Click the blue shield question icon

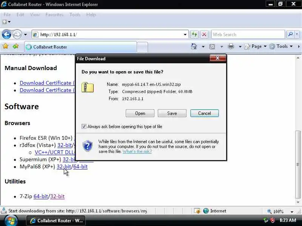click(88, 146)
